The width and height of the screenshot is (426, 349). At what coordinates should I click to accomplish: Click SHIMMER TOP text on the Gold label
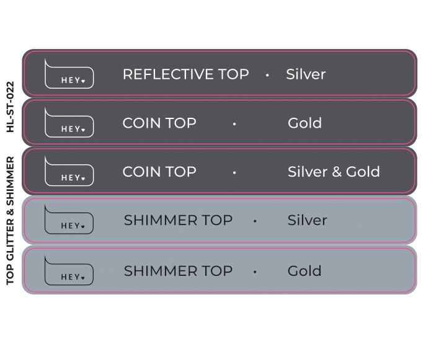(178, 271)
